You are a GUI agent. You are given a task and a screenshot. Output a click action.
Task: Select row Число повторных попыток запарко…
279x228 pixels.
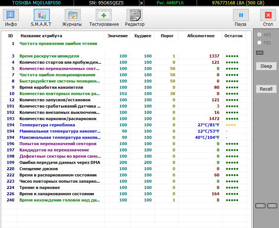coord(124,181)
